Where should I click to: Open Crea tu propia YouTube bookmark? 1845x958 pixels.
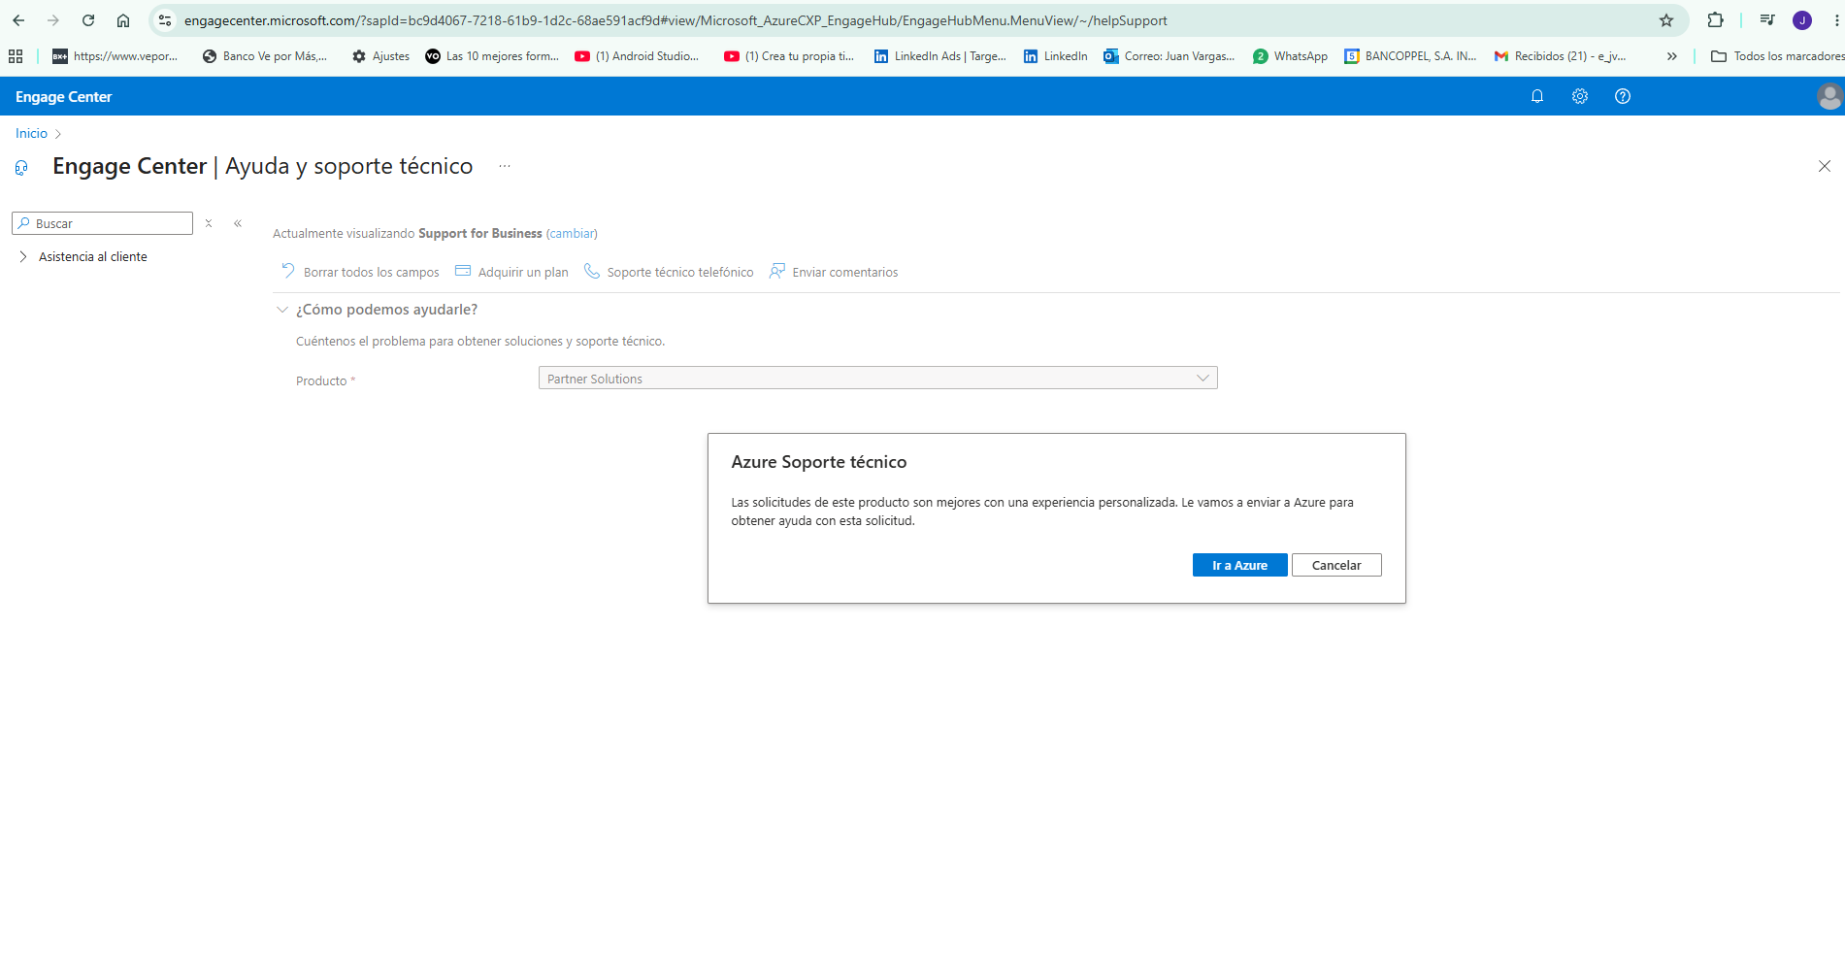(789, 56)
